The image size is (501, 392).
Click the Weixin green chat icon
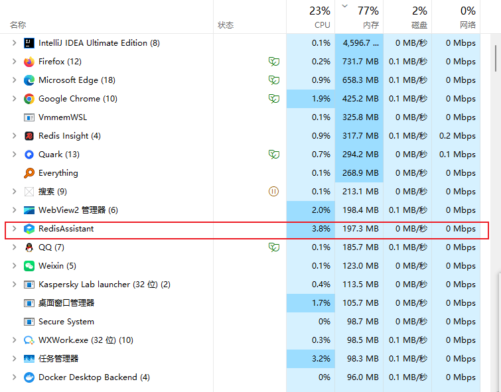tap(29, 266)
